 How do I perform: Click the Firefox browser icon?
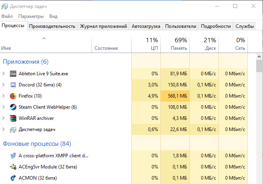tap(13, 96)
